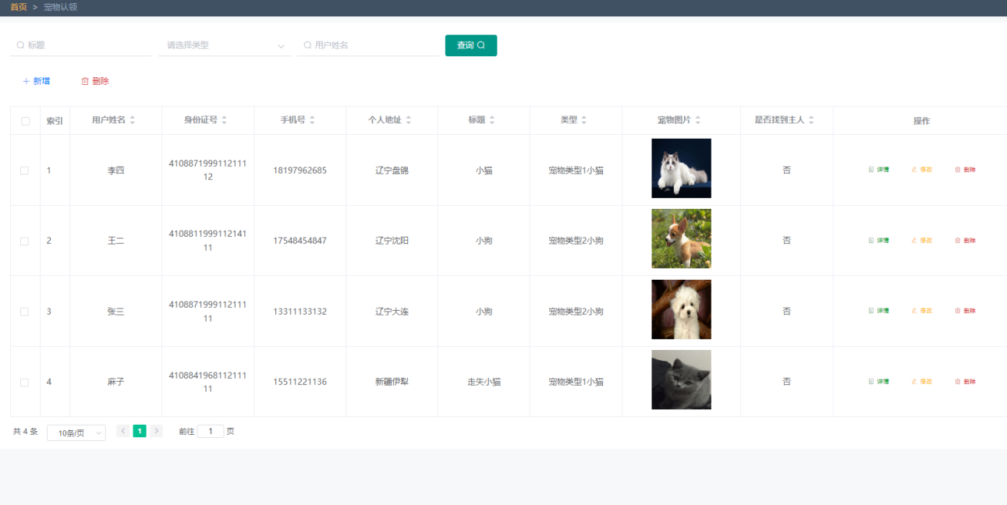The height and width of the screenshot is (505, 1007).
Task: Click 修改 for the 王二 row
Action: (921, 240)
